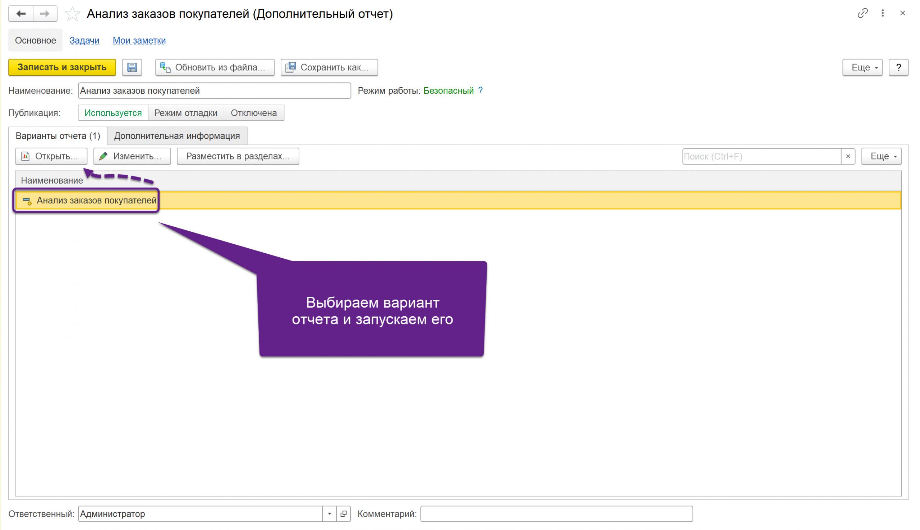Edit the Наименование text field
The width and height of the screenshot is (920, 530).
point(215,91)
